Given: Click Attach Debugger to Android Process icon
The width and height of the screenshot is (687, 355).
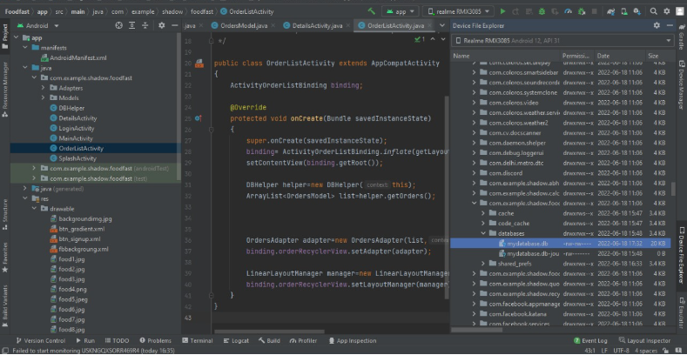Looking at the screenshot, I should (582, 11).
